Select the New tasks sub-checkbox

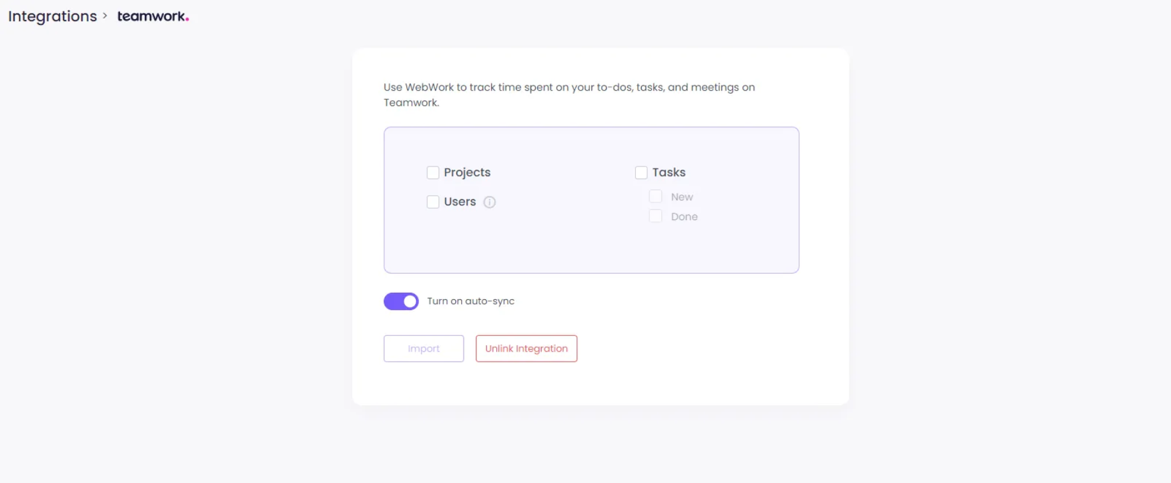tap(655, 197)
